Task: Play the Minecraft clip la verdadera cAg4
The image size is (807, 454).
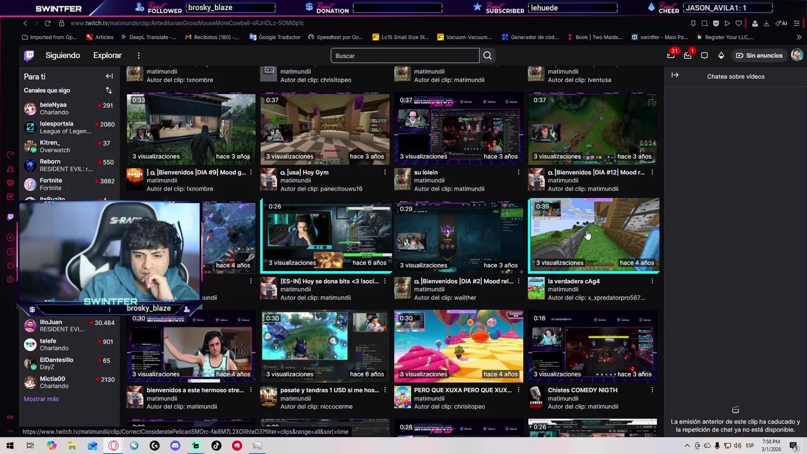Action: tap(594, 236)
